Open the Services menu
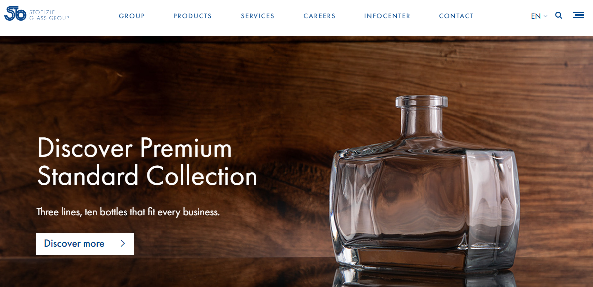The image size is (593, 287). [x=258, y=16]
